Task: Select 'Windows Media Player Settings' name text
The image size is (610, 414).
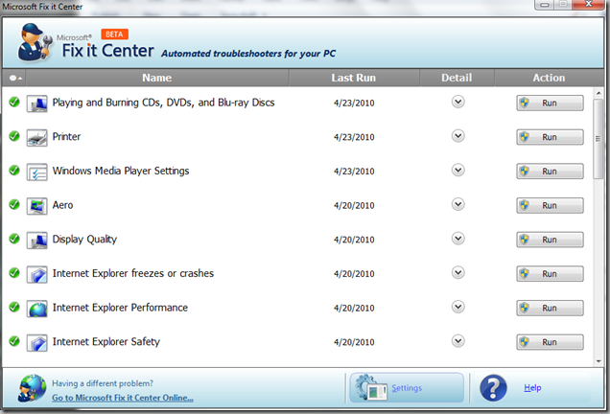Action: (121, 171)
